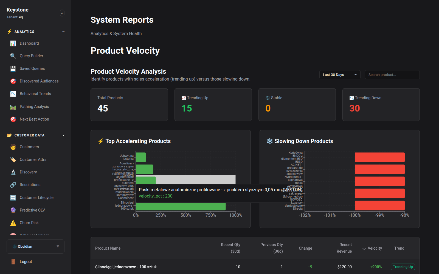Click the Behavioral Trends chart icon
The width and height of the screenshot is (439, 274).
pos(13,94)
